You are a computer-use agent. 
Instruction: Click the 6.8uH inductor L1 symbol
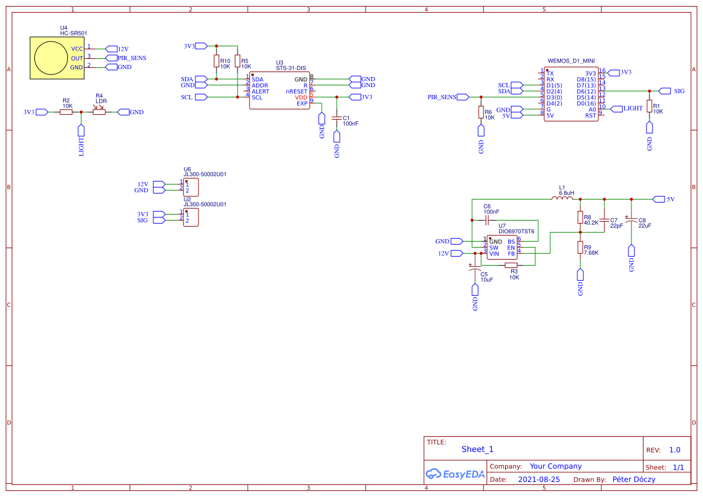(x=562, y=197)
